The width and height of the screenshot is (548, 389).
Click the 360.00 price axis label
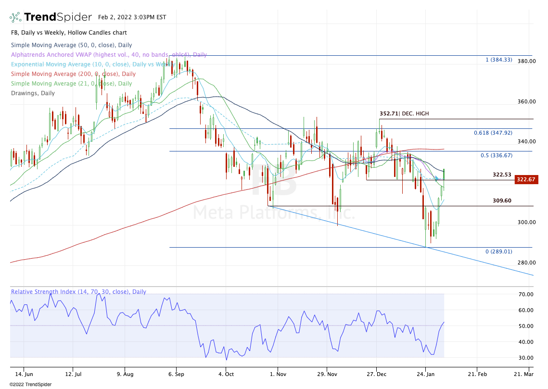tap(526, 101)
